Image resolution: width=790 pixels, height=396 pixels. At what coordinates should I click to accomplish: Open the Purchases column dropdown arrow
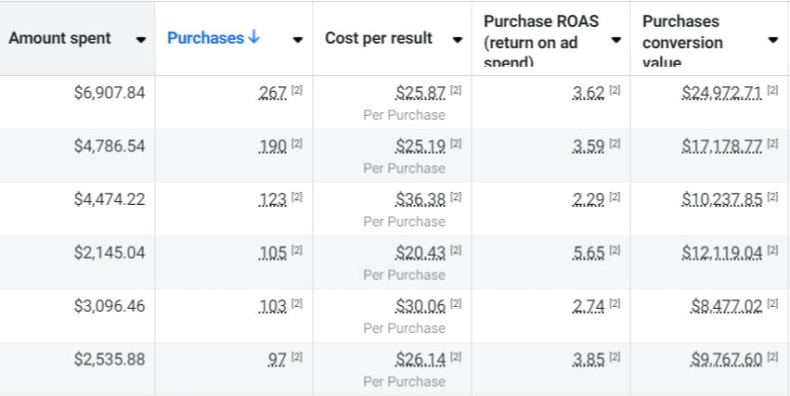click(x=297, y=40)
